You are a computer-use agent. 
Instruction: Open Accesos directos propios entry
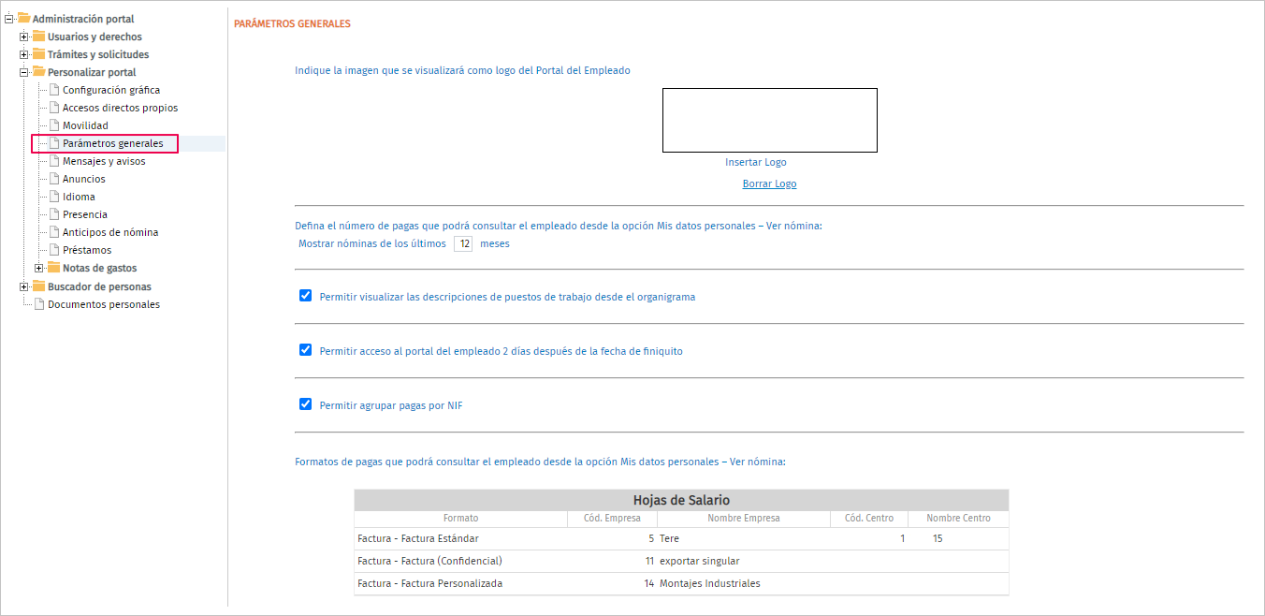pyautogui.click(x=120, y=108)
